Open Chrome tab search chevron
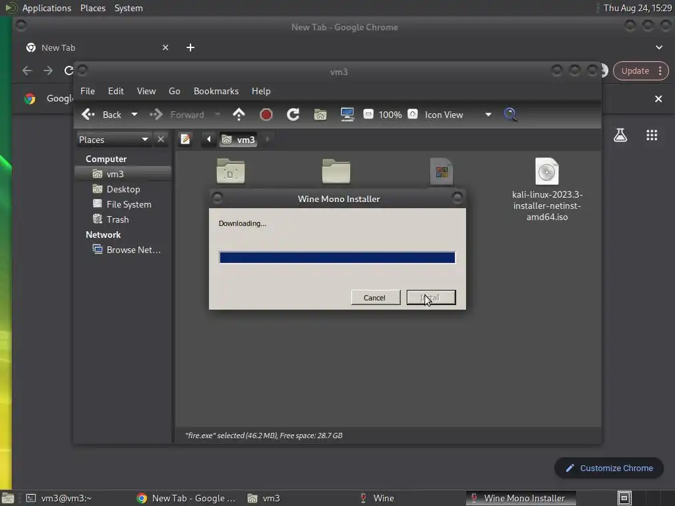 pyautogui.click(x=659, y=47)
